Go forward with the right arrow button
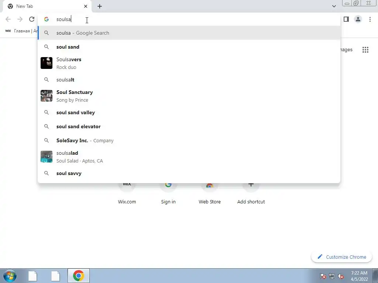Screen dimensions: 378x283 coord(20,19)
